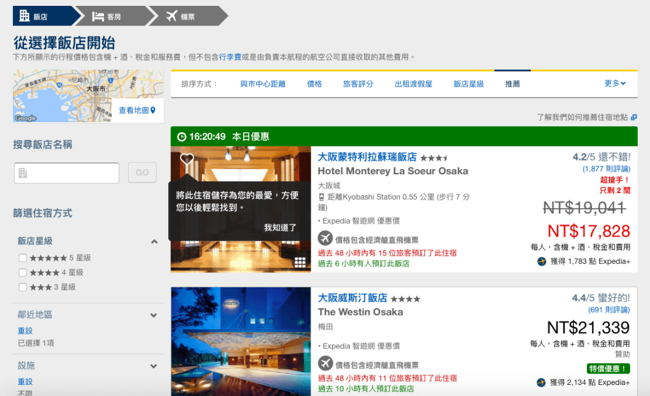The height and width of the screenshot is (396, 650).
Task: Go to the 客房 step tab
Action: (116, 16)
